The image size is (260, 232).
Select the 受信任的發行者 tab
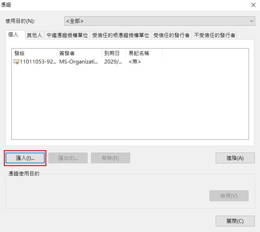click(x=171, y=35)
